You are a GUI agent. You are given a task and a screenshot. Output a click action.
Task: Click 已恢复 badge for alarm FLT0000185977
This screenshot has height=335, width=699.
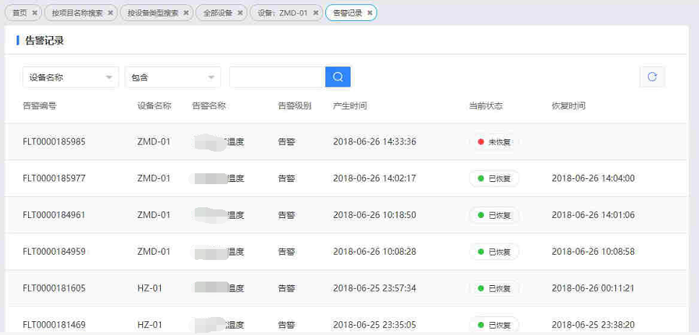(x=494, y=178)
